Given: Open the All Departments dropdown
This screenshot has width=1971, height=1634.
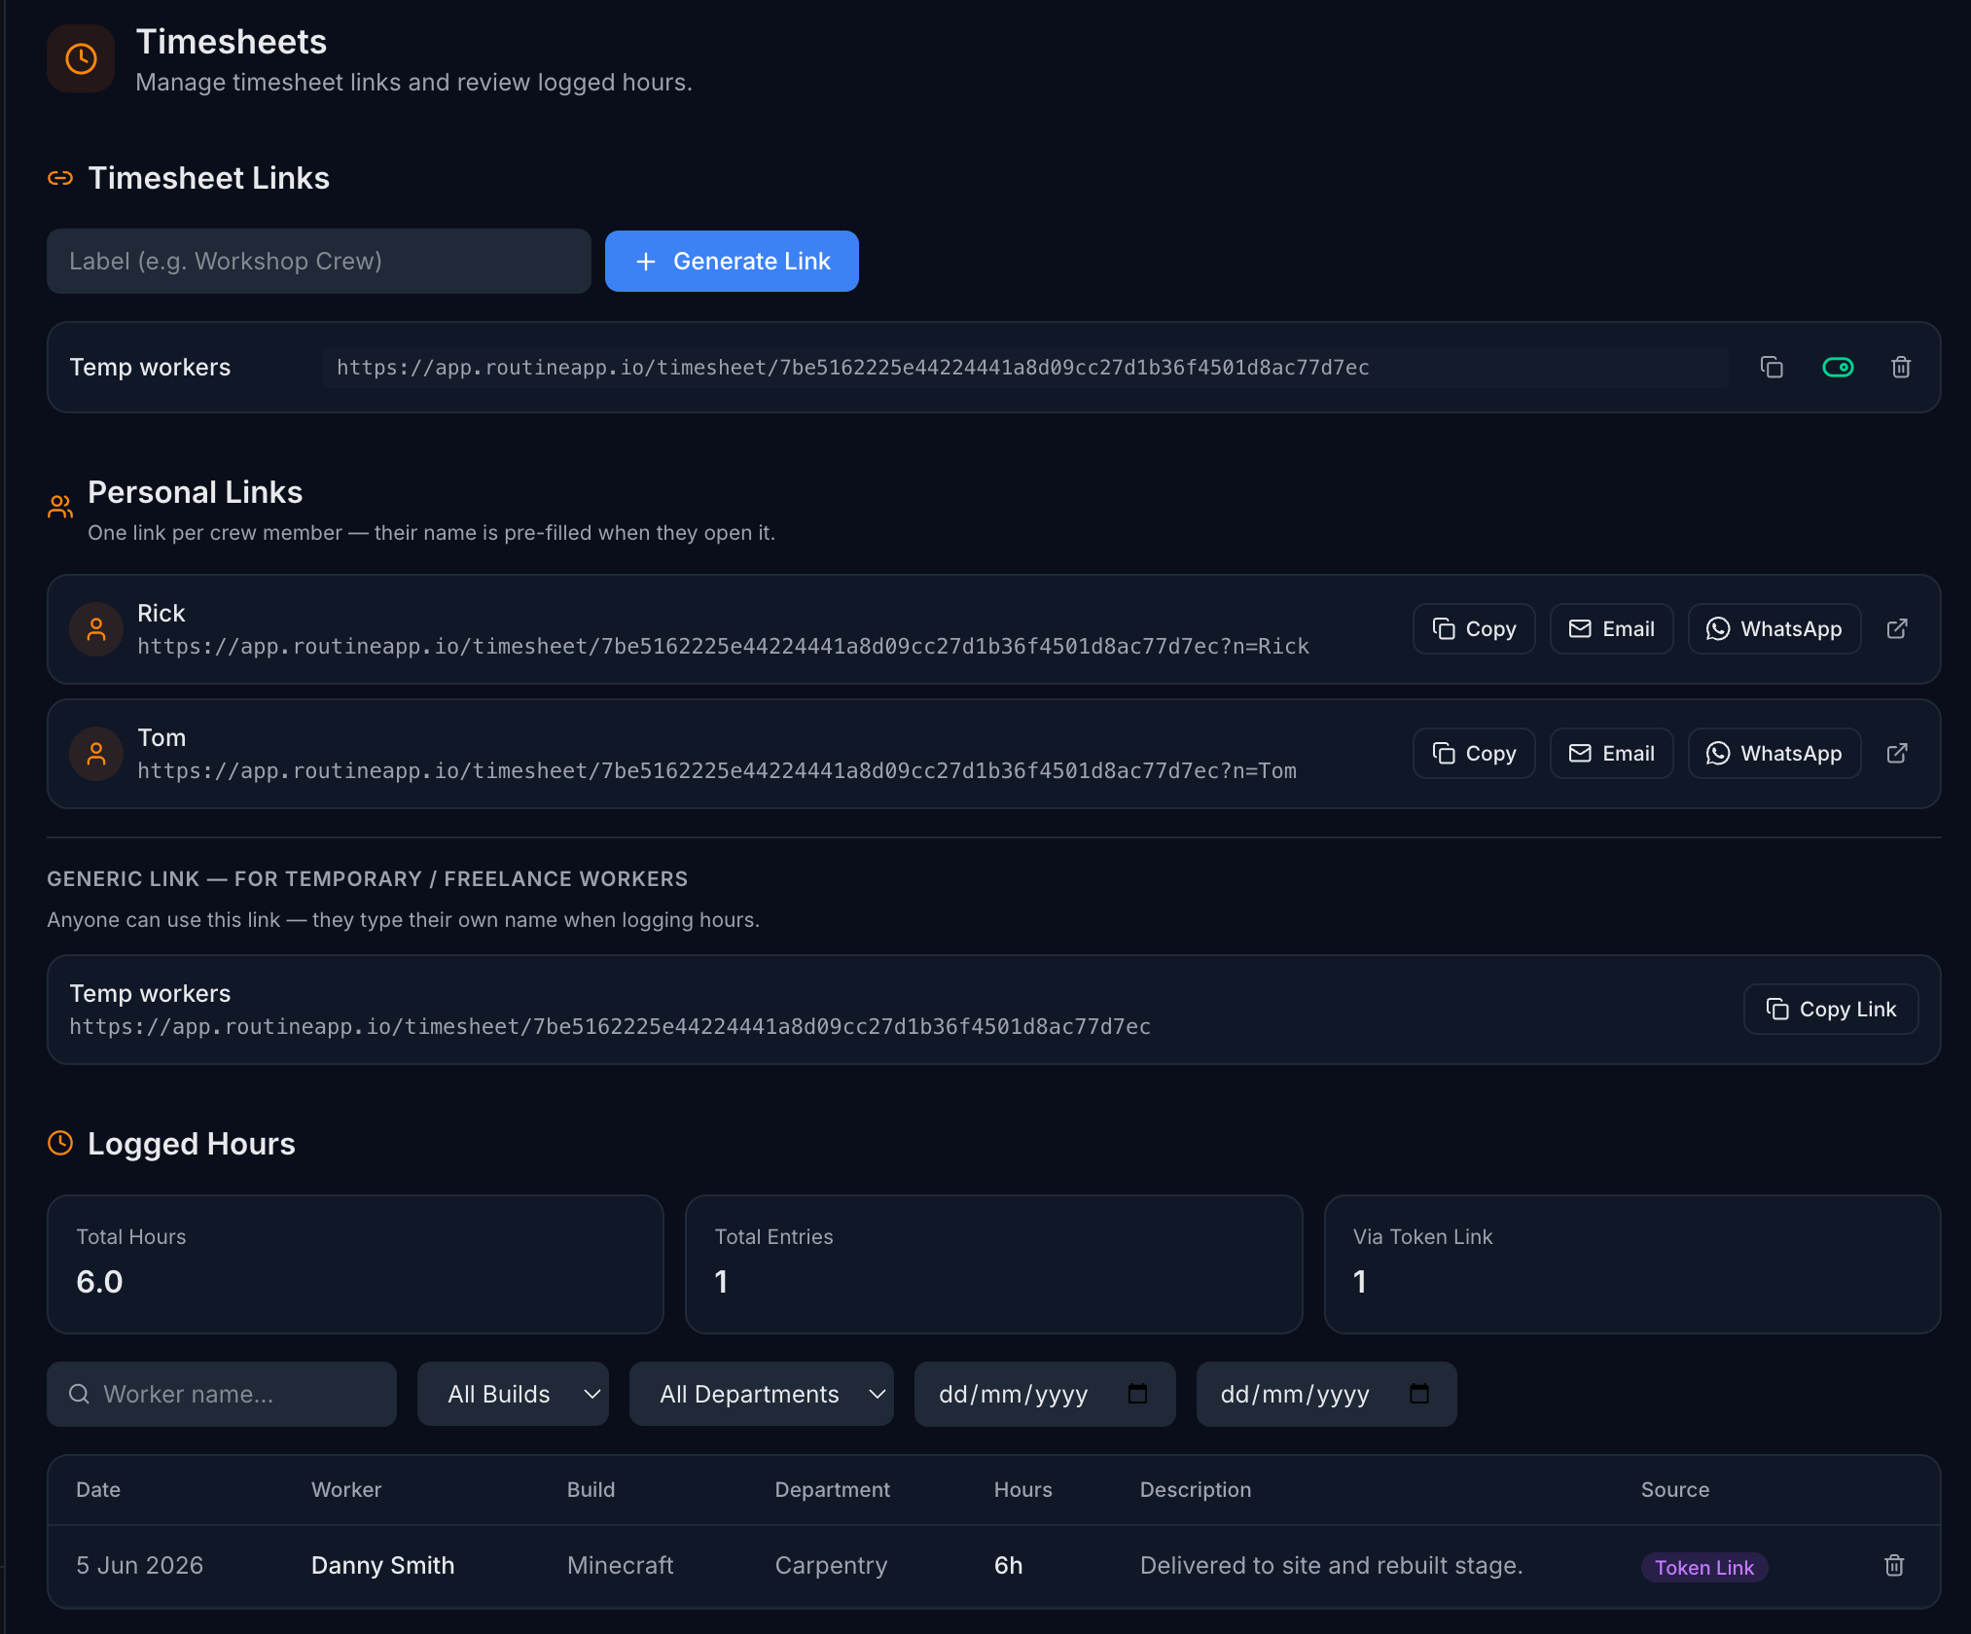Looking at the screenshot, I should click(x=761, y=1394).
